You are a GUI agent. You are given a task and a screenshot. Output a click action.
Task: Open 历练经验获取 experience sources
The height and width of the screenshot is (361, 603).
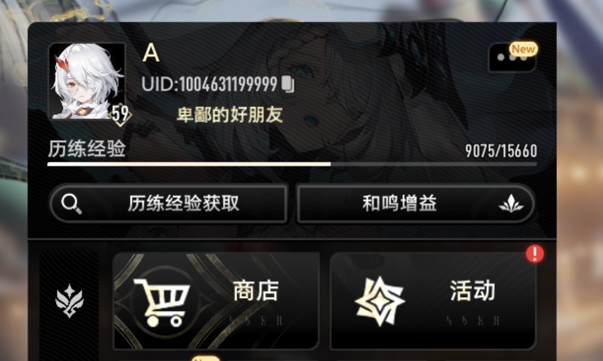click(168, 203)
